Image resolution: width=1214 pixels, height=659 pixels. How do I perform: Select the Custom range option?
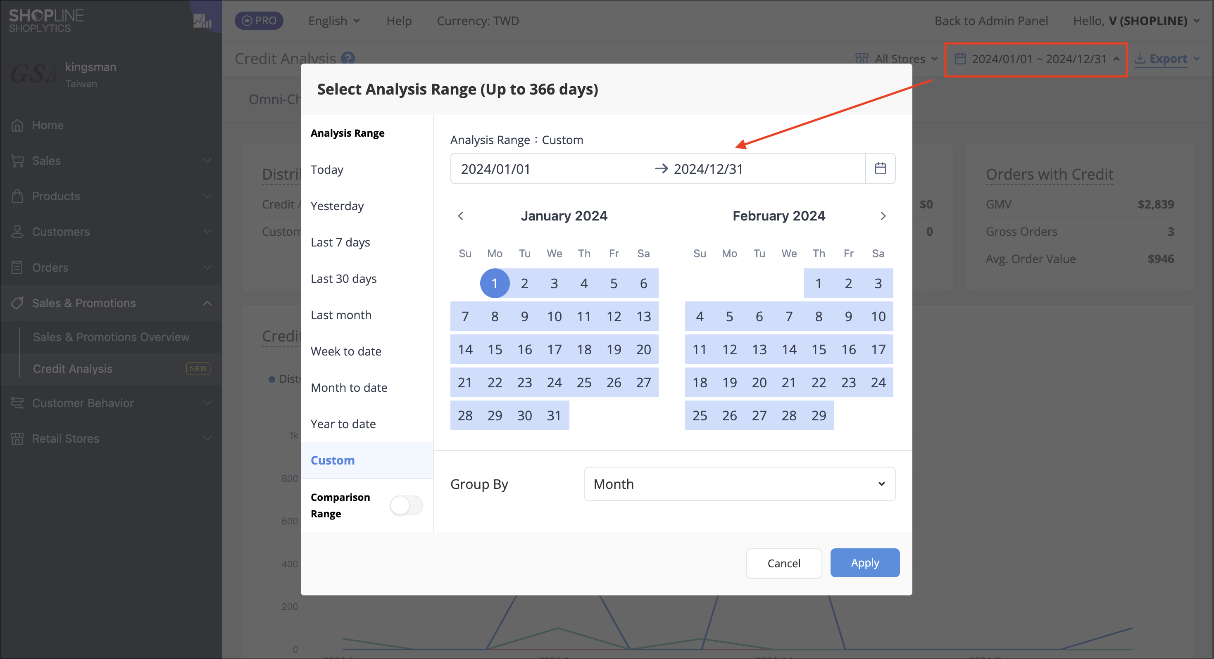[367, 460]
